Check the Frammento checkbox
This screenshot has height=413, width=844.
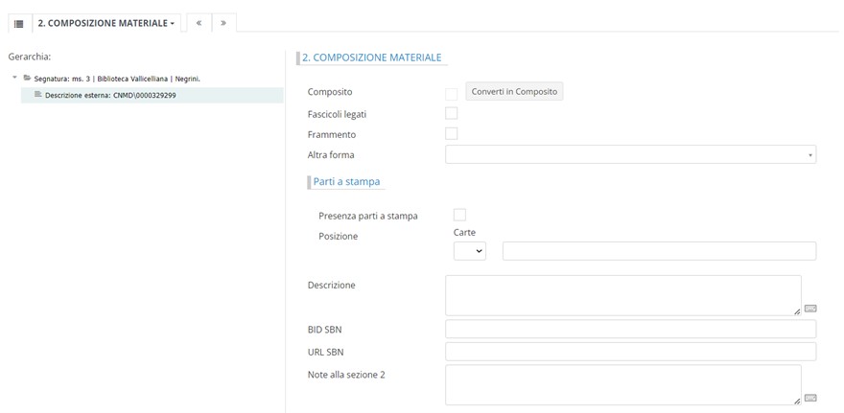[452, 134]
